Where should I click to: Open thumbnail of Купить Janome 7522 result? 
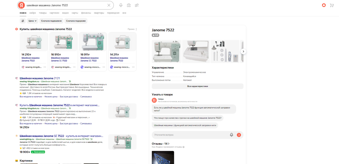tap(122, 111)
